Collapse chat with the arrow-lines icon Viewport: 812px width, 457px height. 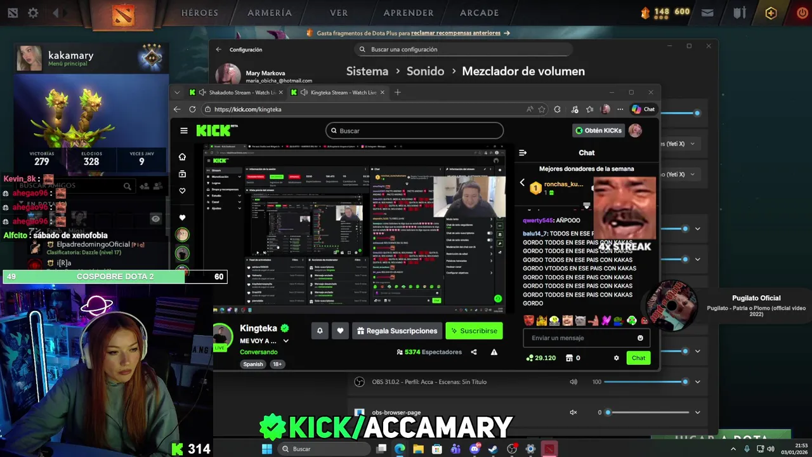pyautogui.click(x=523, y=153)
